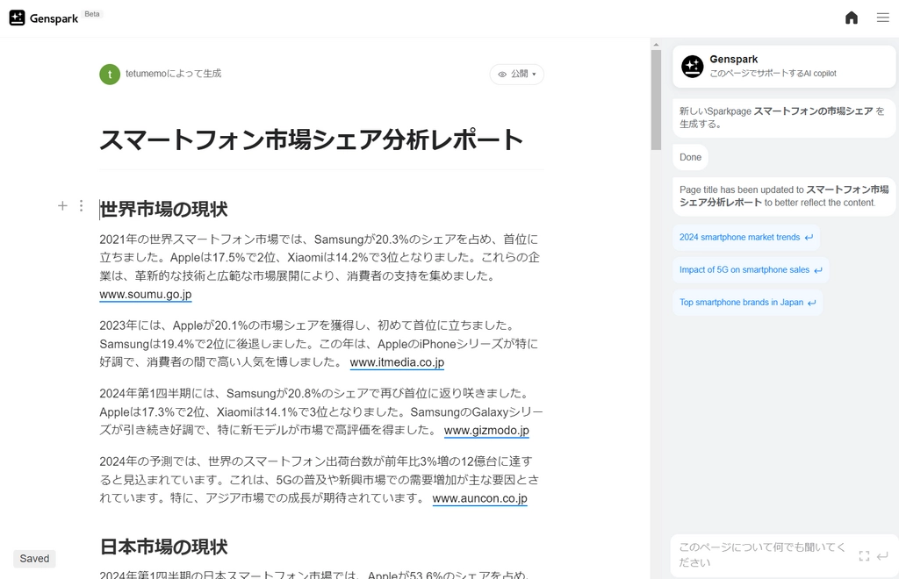Open block options three-dot menu
Image resolution: width=899 pixels, height=579 pixels.
[81, 205]
